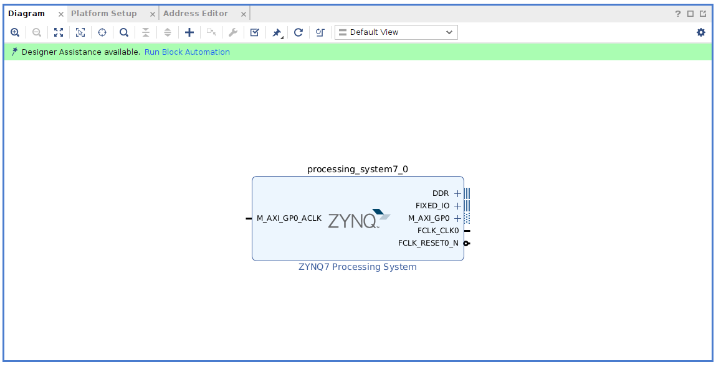716x365 pixels.
Task: Click the Regenerate Layout refresh icon
Action: click(298, 32)
